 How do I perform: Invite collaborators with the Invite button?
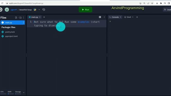tap(167, 10)
